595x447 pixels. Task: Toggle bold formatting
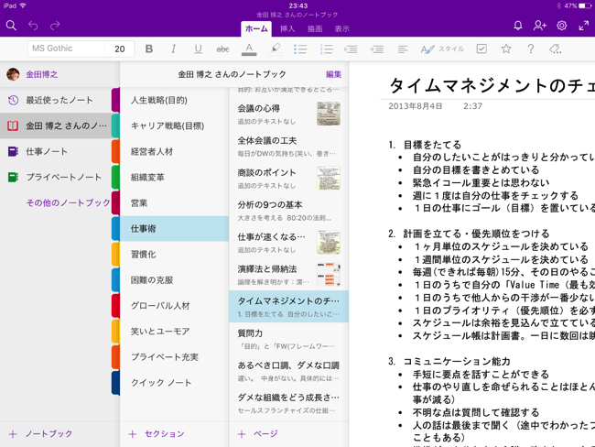click(149, 49)
